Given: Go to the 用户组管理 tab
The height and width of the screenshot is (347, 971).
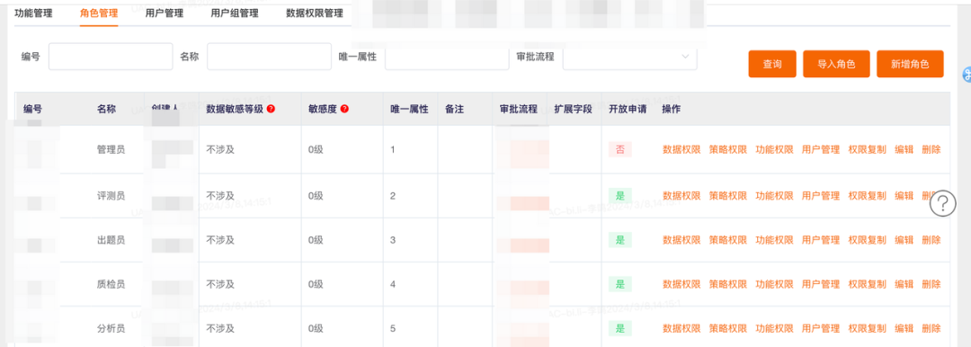Looking at the screenshot, I should click(235, 13).
